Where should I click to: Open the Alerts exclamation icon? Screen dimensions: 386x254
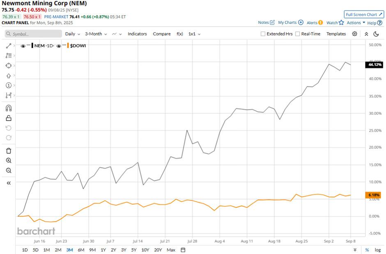point(321,23)
